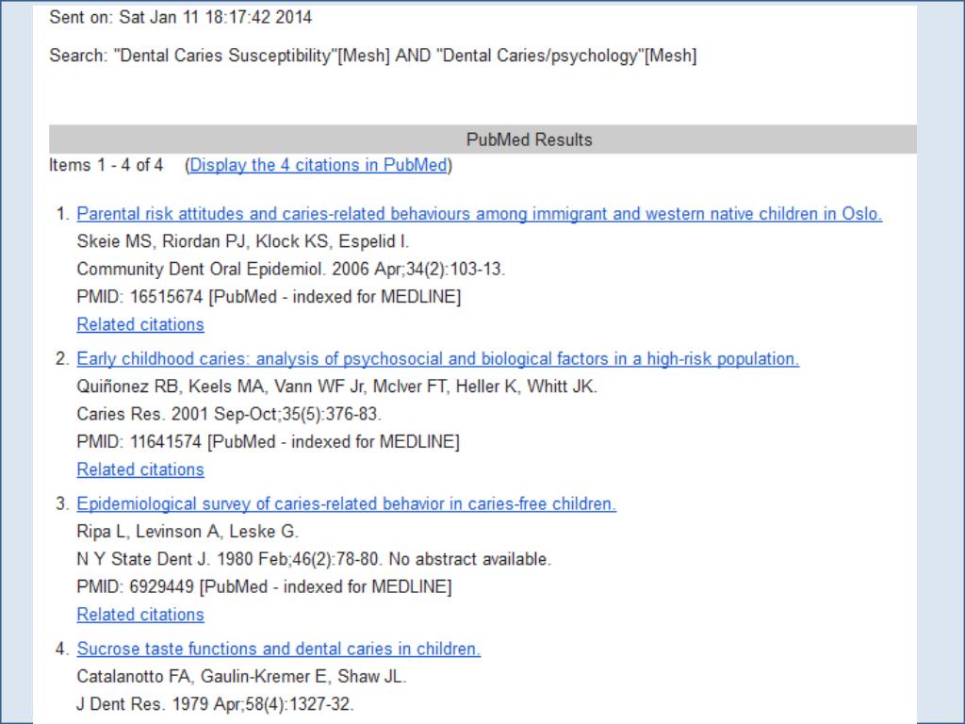Click the Sent on timestamp line

pyautogui.click(x=180, y=17)
